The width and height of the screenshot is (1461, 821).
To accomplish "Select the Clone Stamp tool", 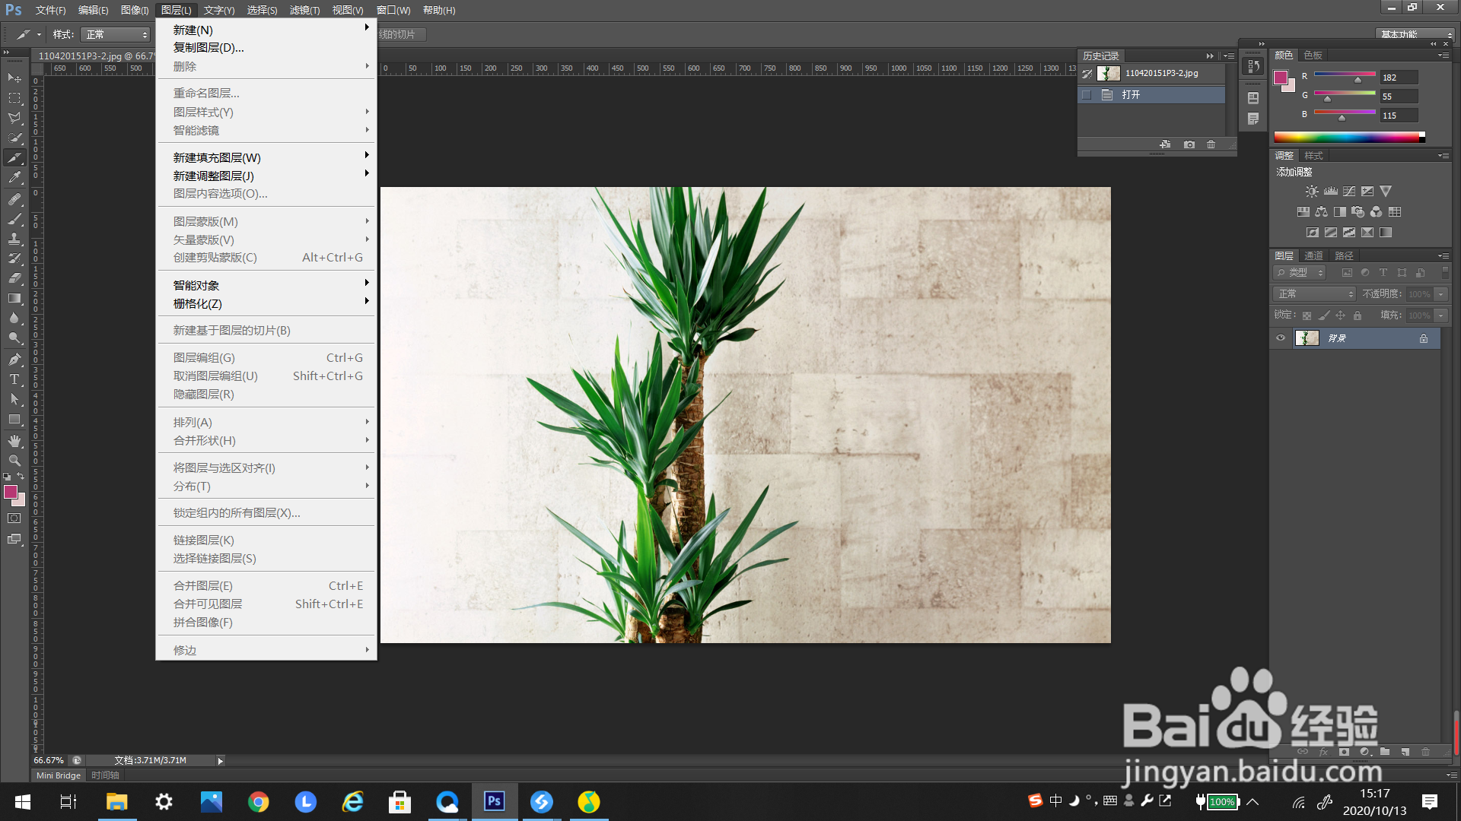I will [14, 239].
